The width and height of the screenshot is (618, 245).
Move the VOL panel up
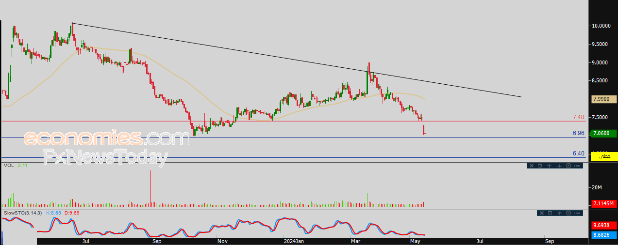(549, 166)
